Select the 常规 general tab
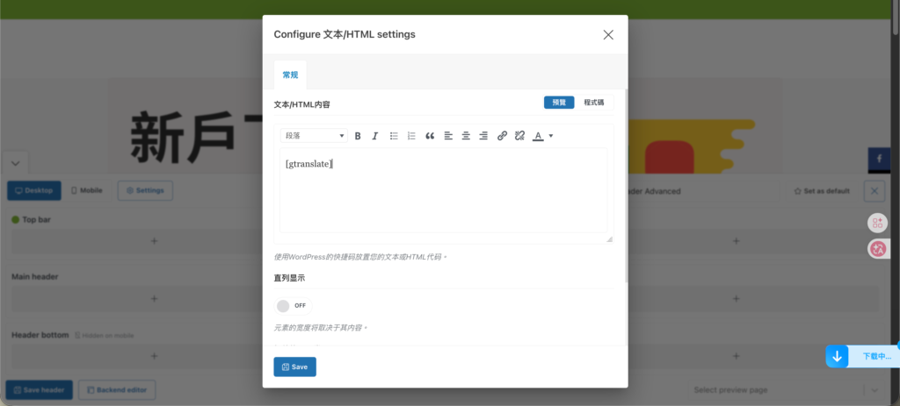Image resolution: width=900 pixels, height=406 pixels. [x=290, y=75]
